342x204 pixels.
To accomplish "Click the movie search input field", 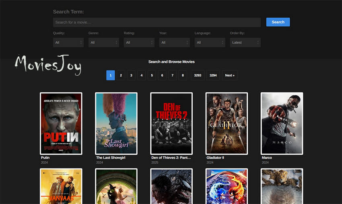I will tap(157, 22).
